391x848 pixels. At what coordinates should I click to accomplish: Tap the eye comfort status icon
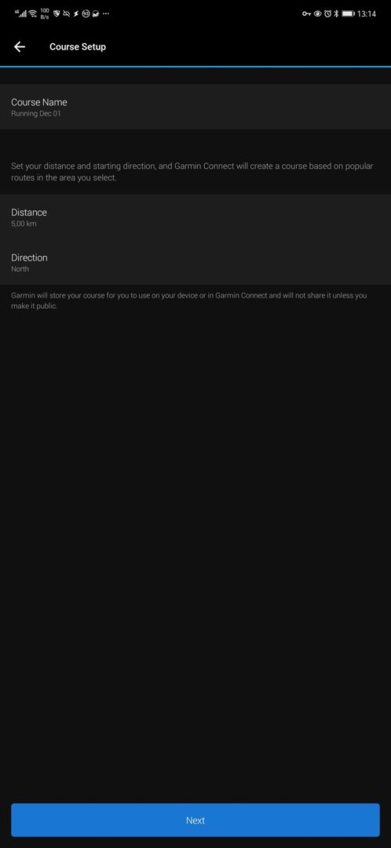(317, 13)
